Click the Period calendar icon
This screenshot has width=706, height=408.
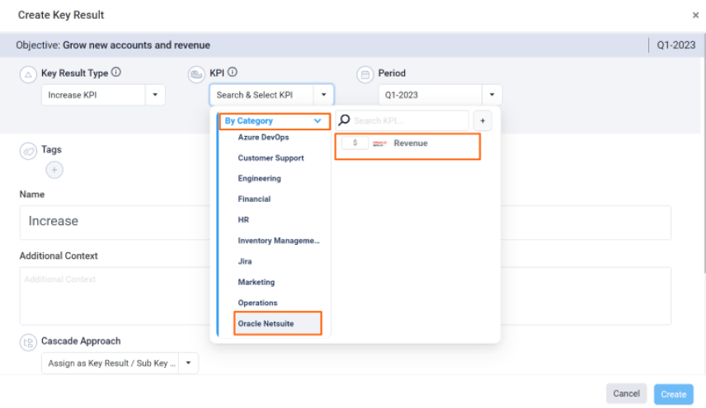coord(365,75)
